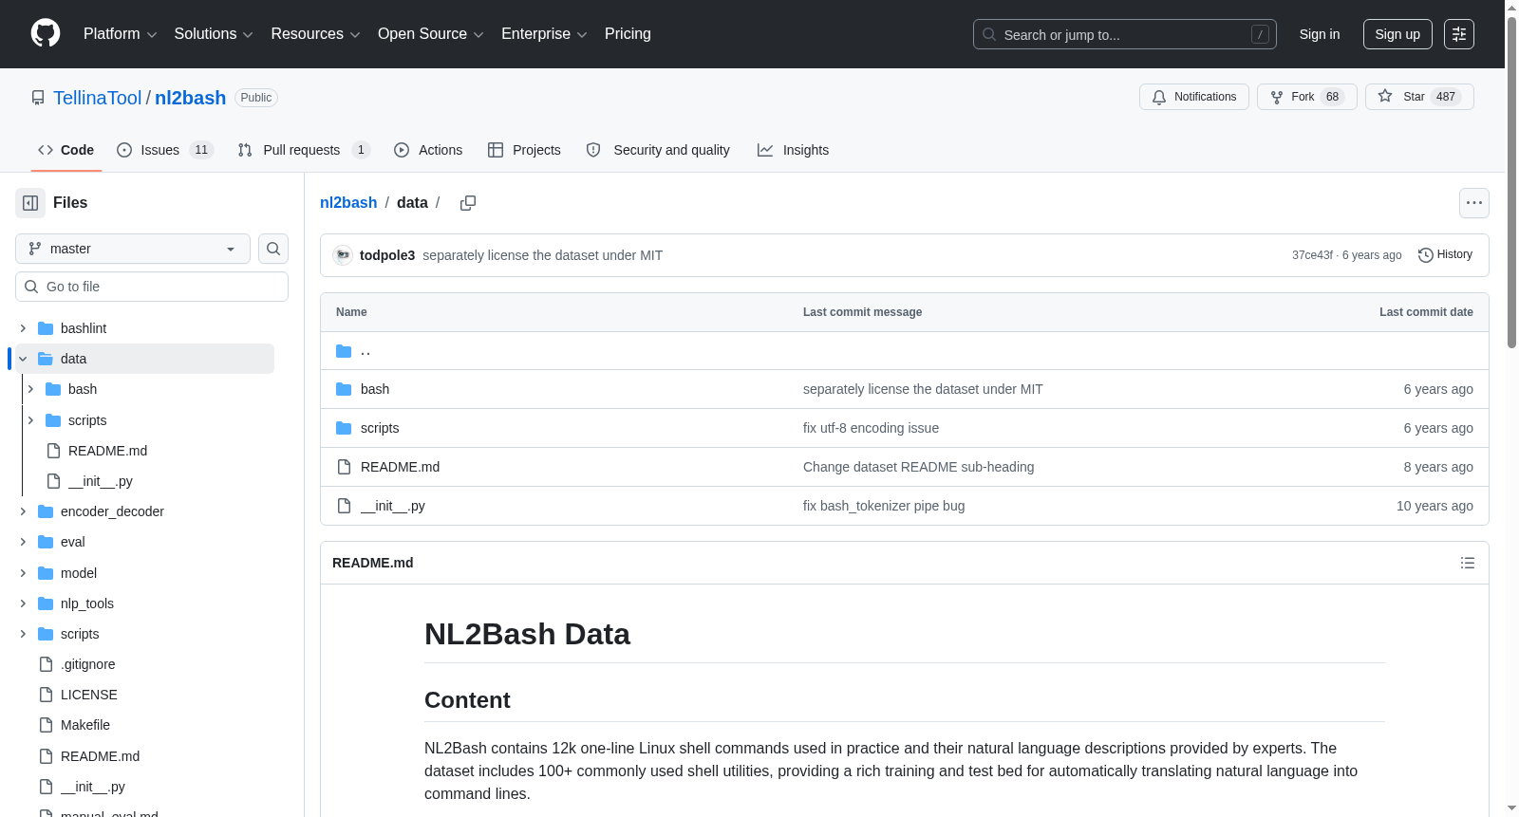
Task: Open commit 37ce43f
Action: (x=1312, y=255)
